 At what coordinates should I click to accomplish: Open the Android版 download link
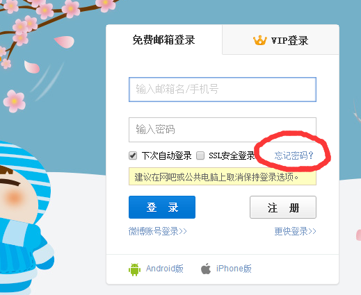(x=165, y=269)
